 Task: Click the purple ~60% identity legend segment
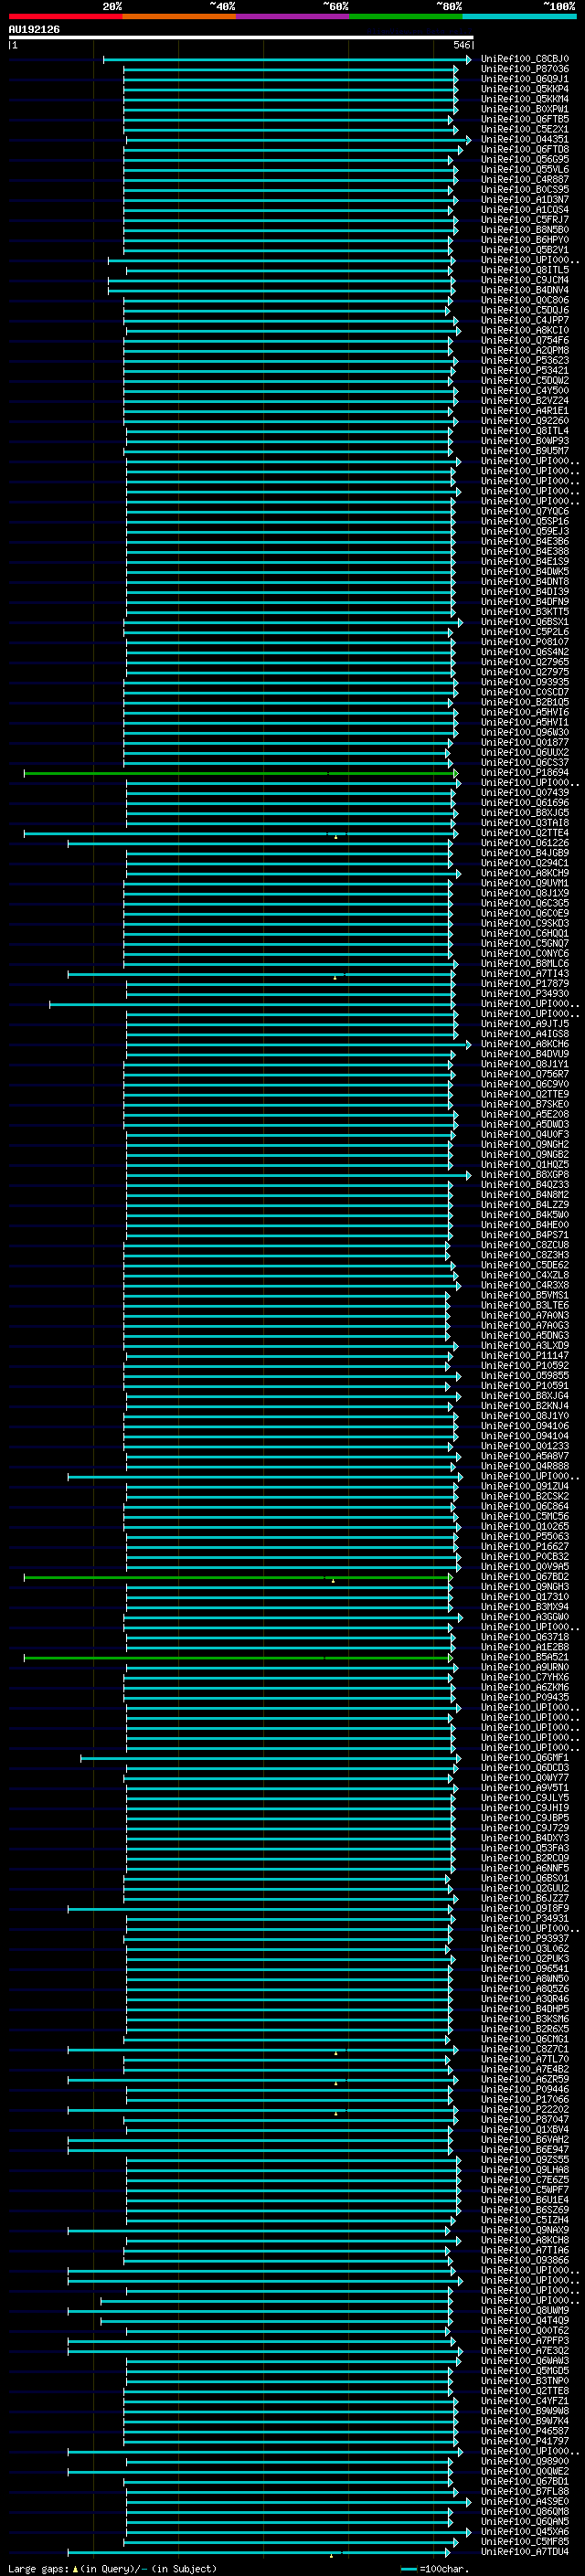(x=292, y=16)
